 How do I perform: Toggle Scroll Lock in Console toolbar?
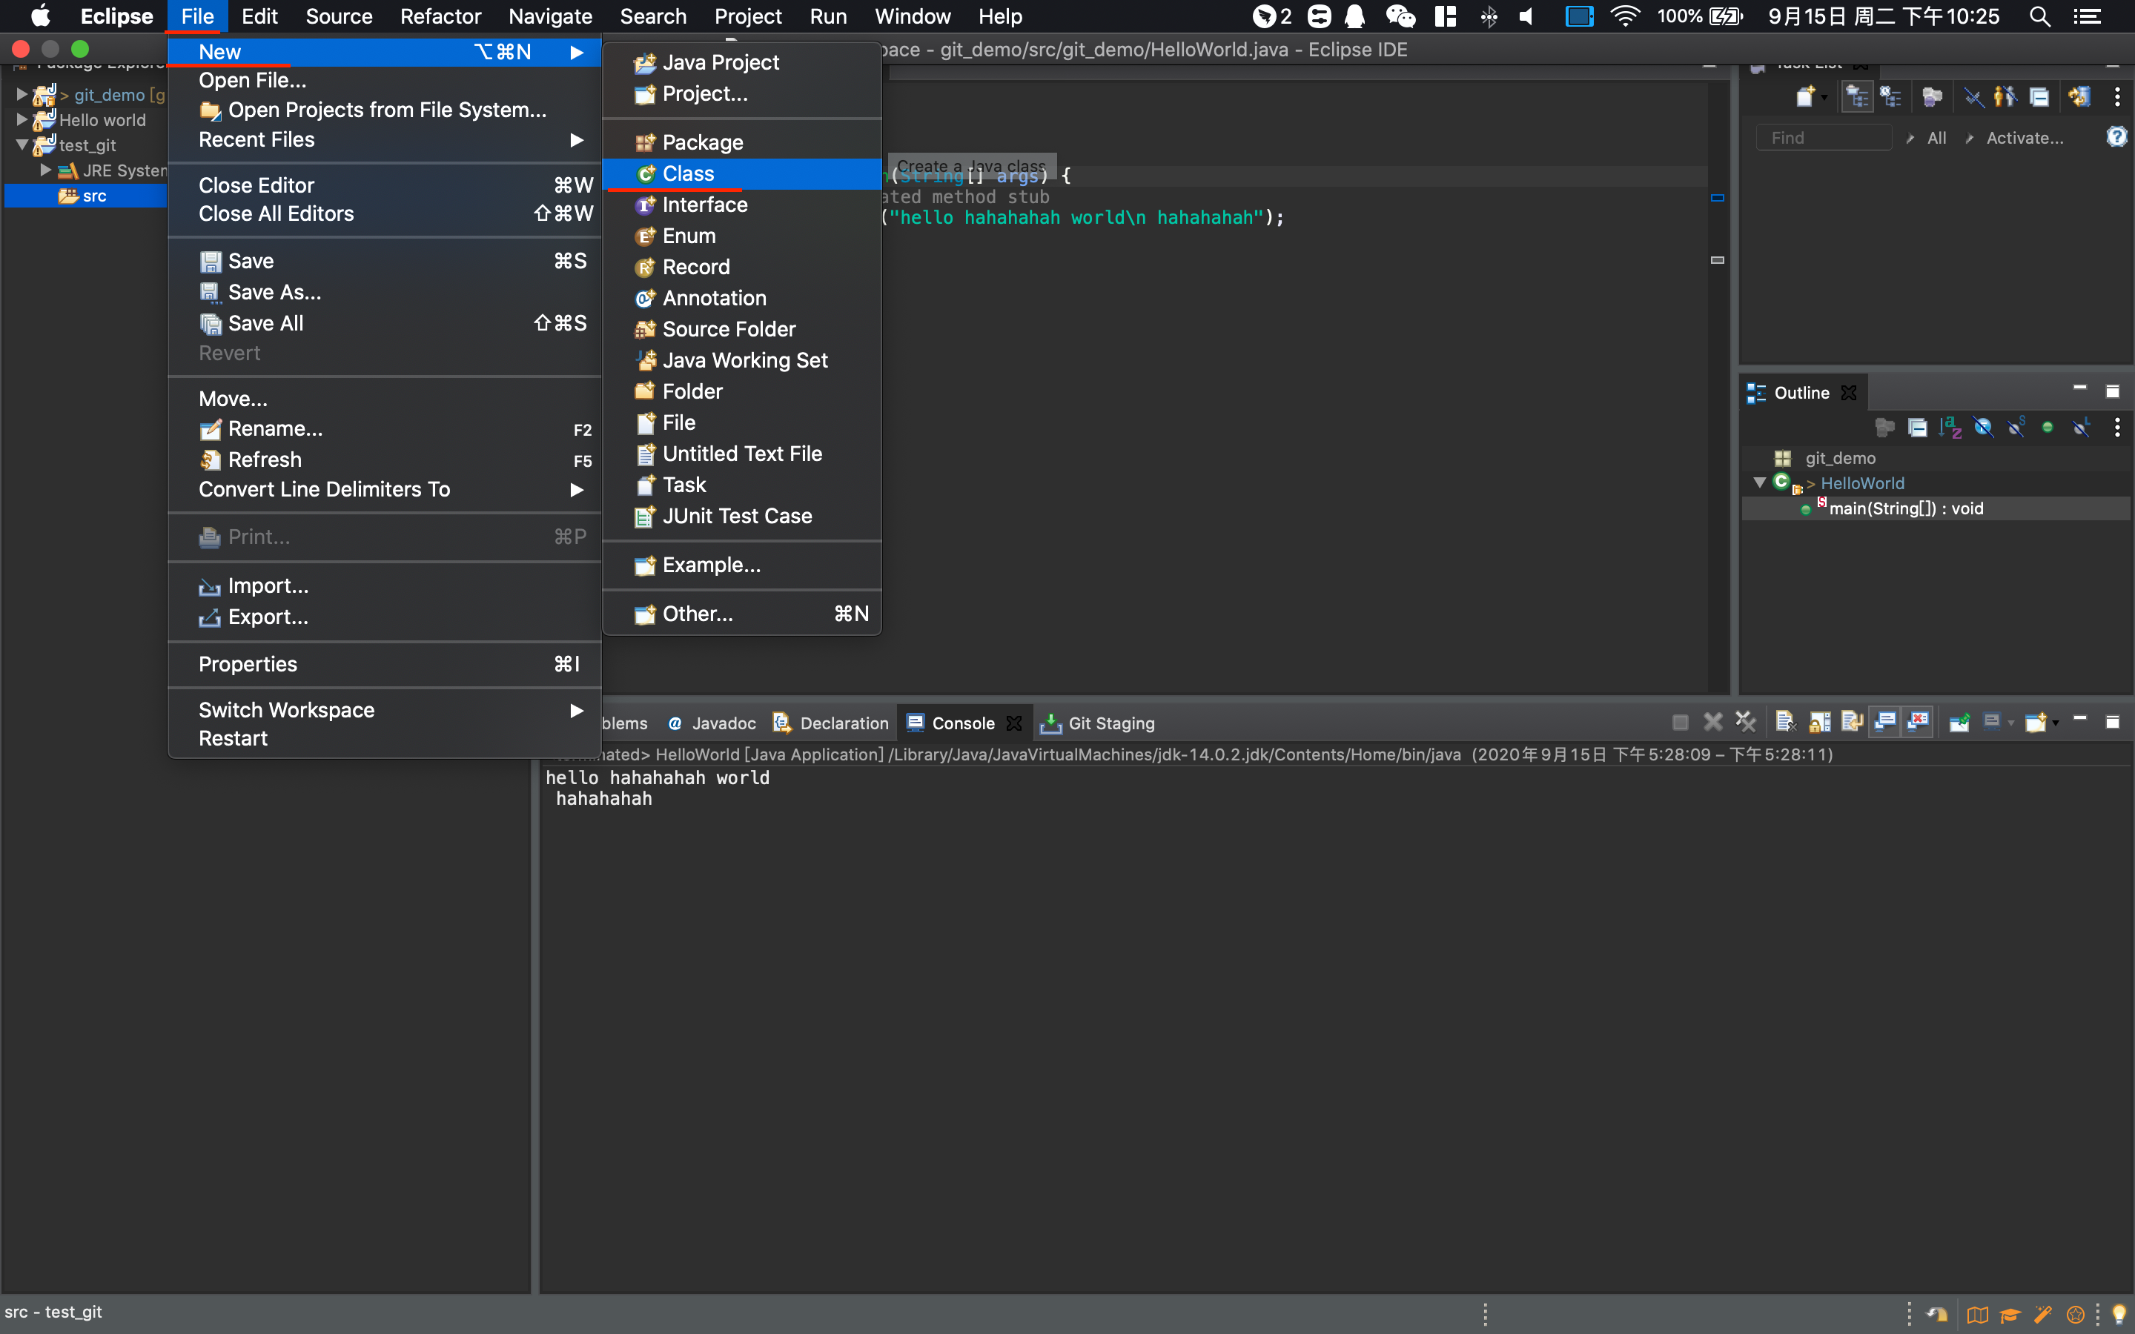[1818, 723]
